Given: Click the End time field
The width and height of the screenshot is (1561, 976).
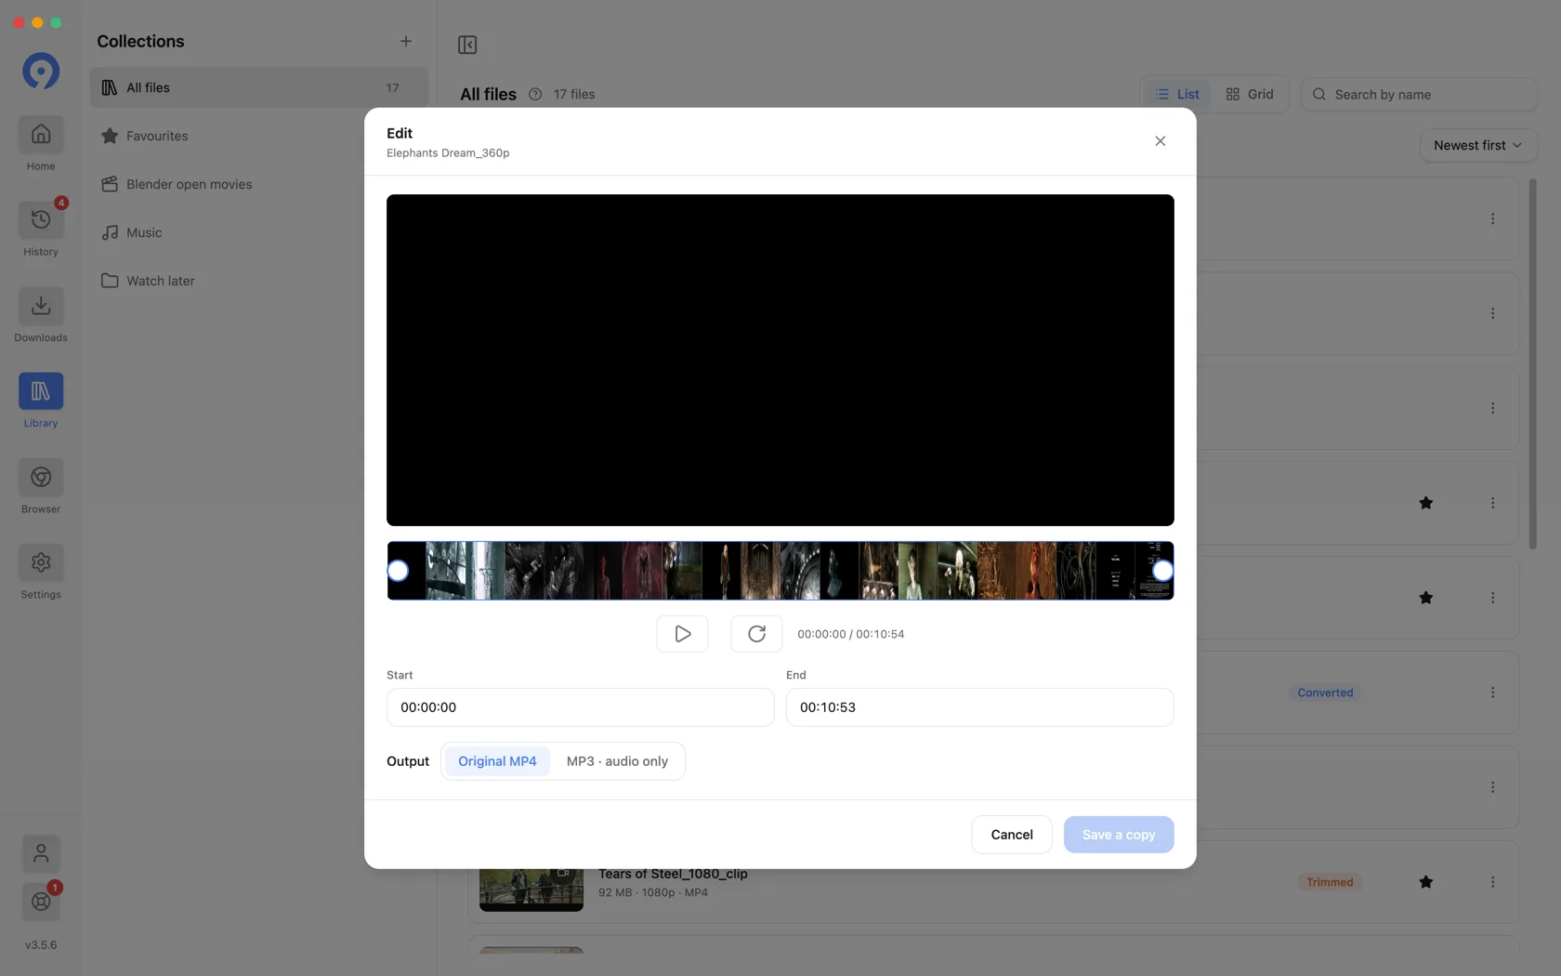Looking at the screenshot, I should click(x=979, y=707).
